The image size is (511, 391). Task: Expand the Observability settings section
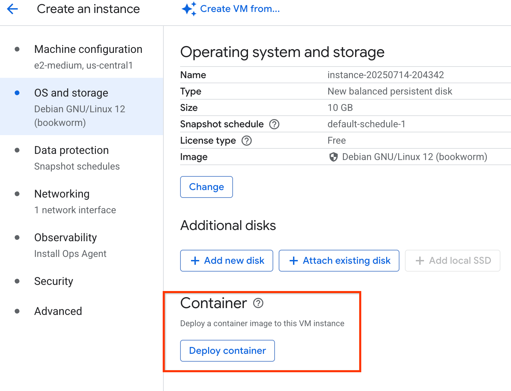(x=65, y=237)
